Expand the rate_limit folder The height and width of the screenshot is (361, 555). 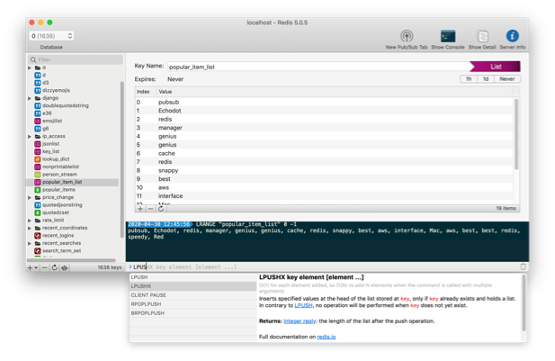coord(30,221)
